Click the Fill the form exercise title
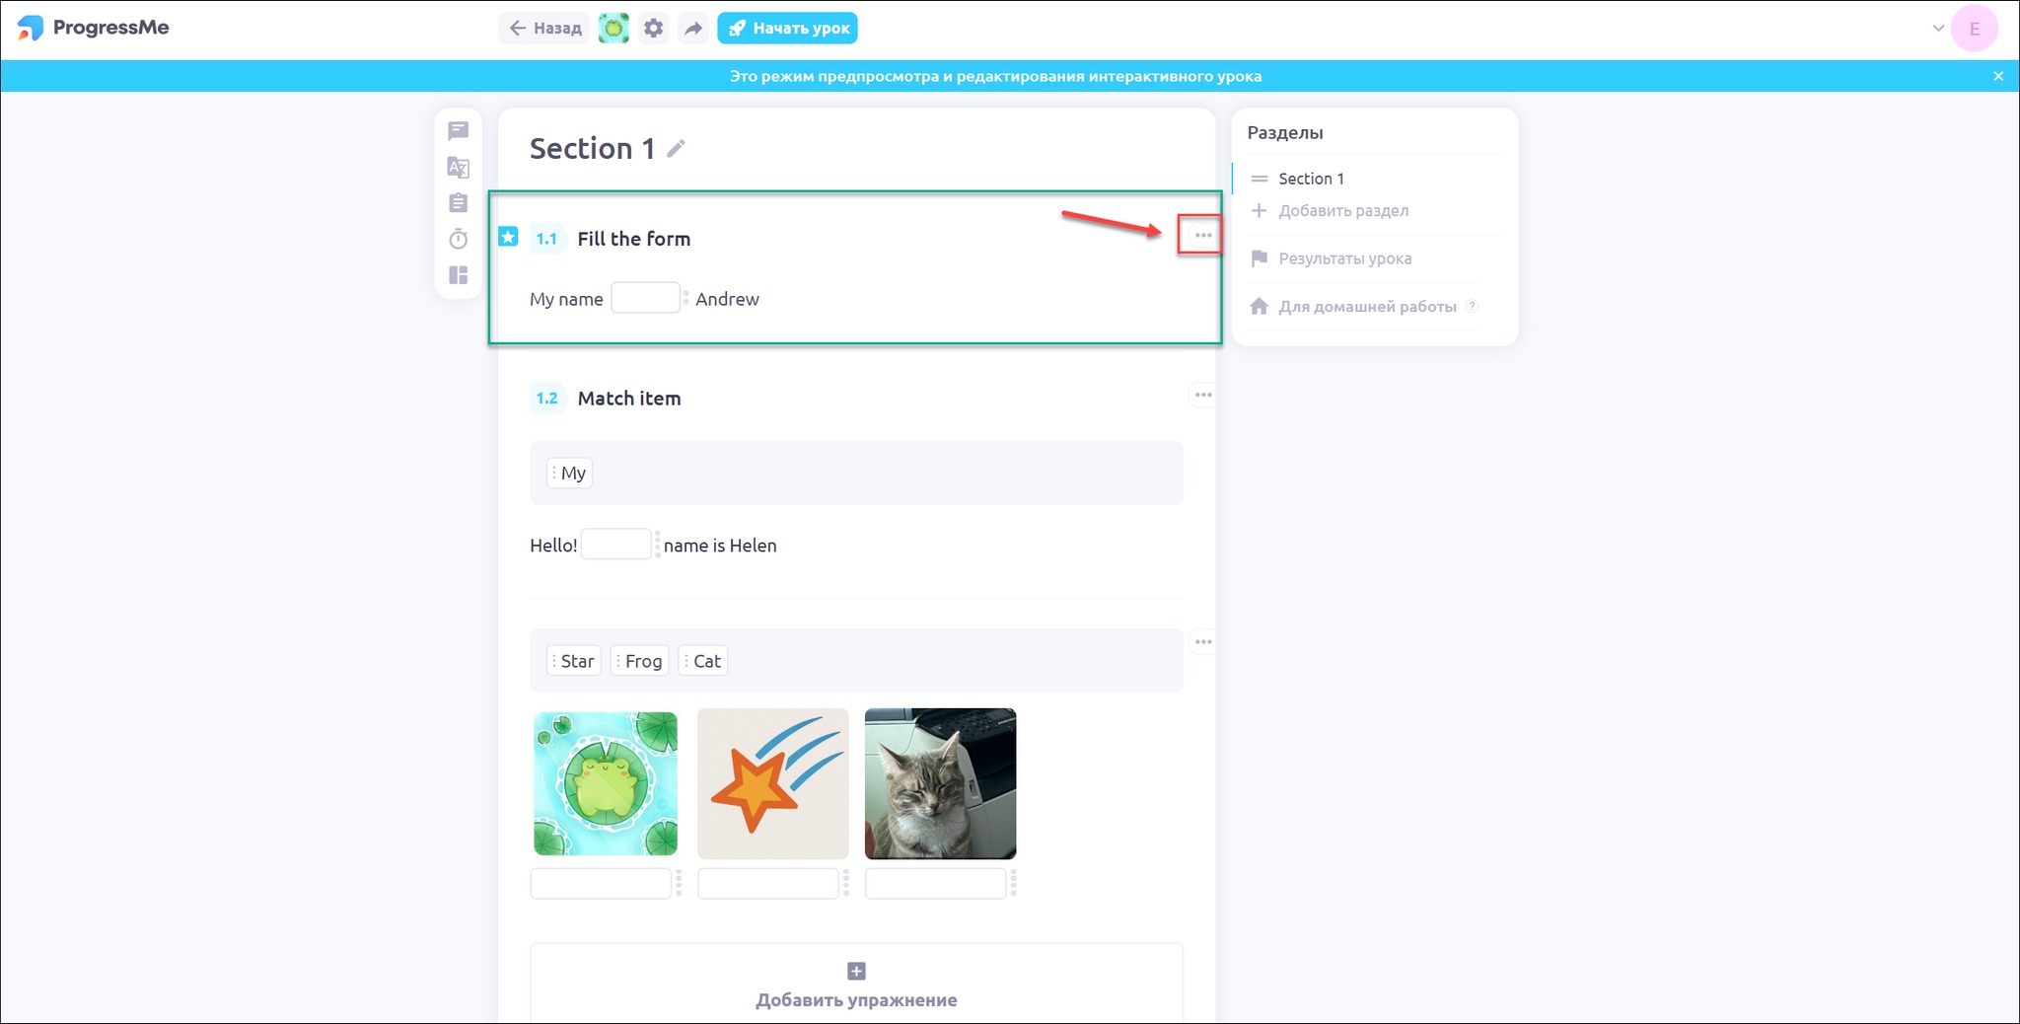This screenshot has width=2020, height=1024. point(634,239)
